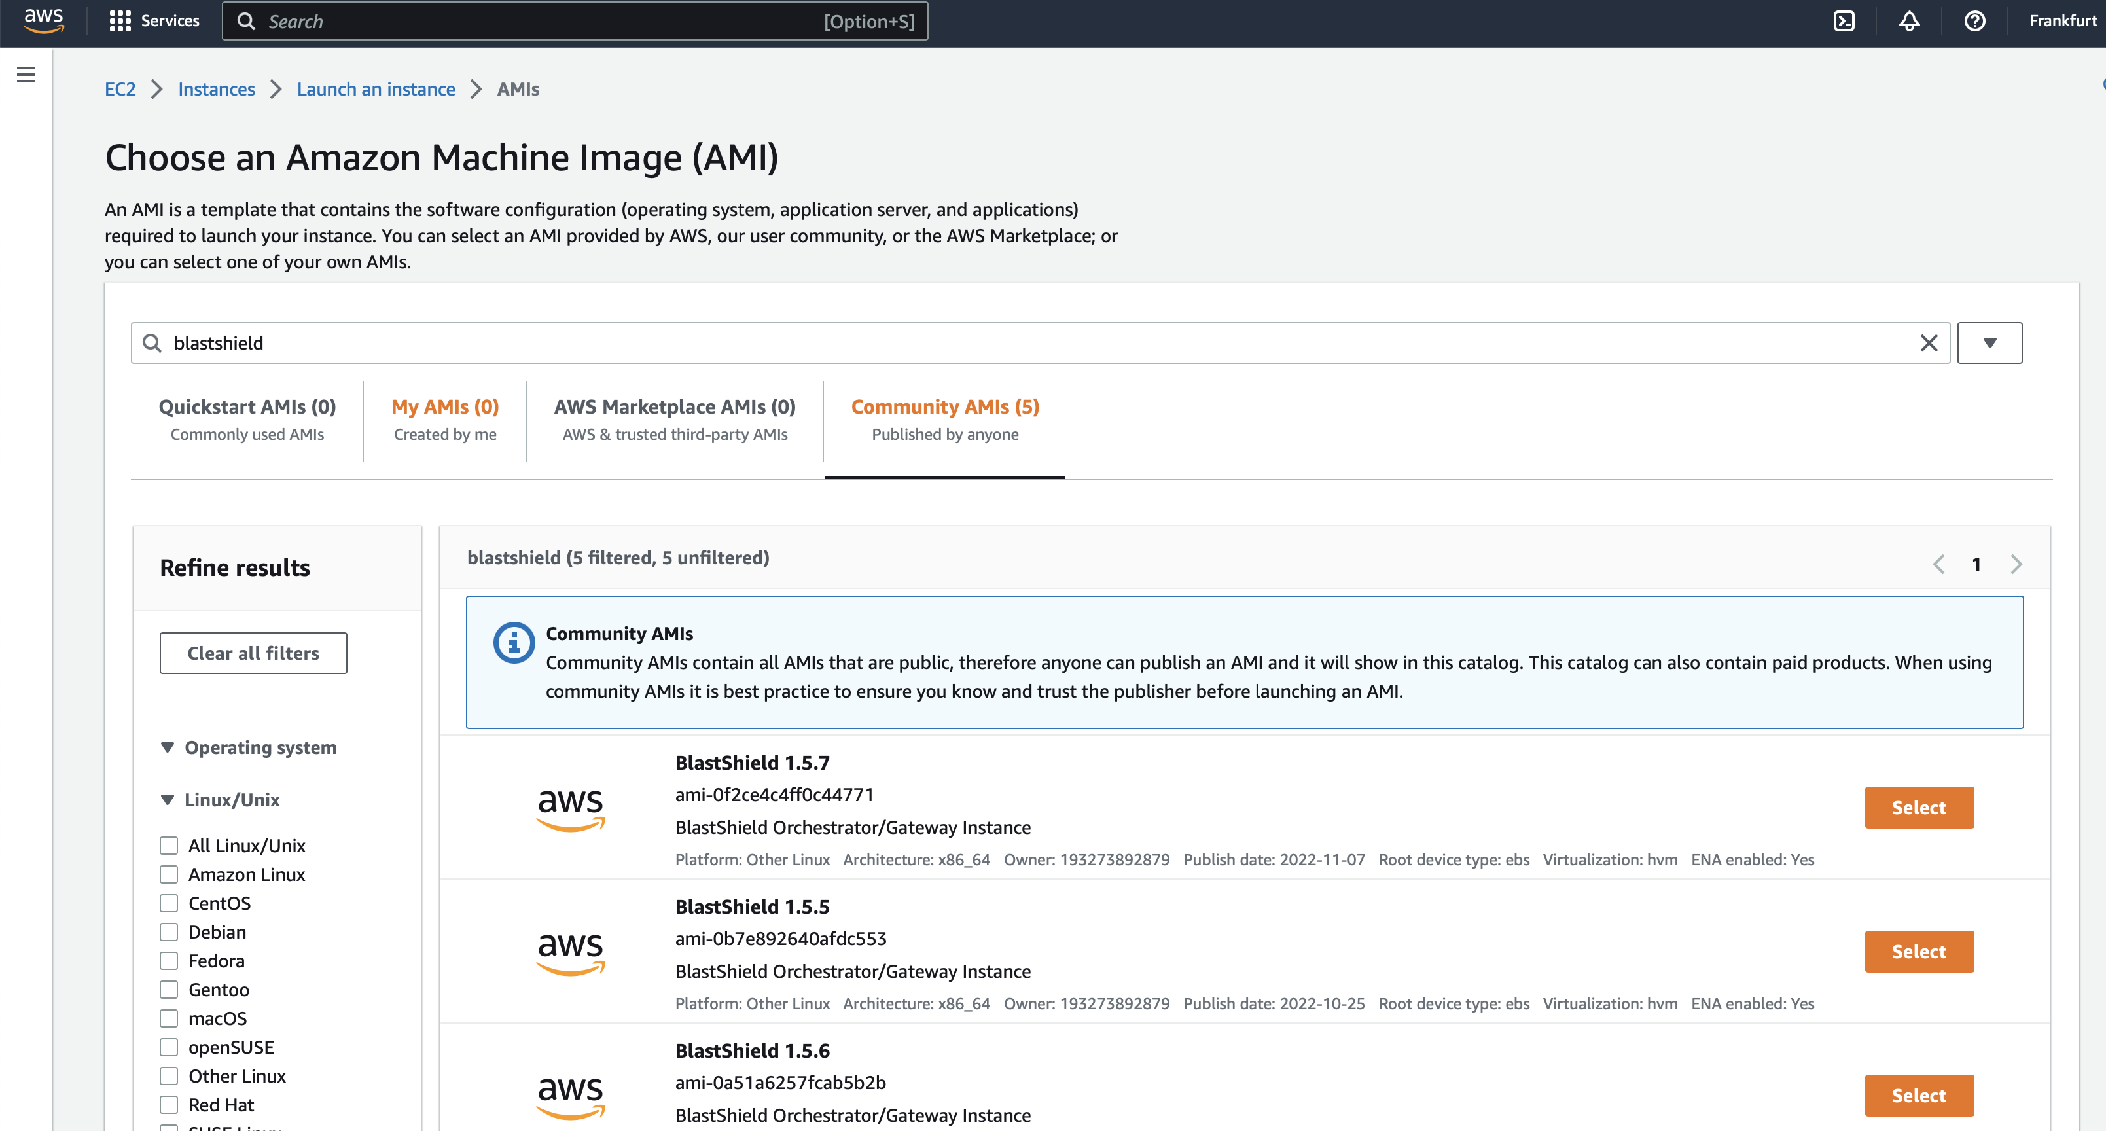Enable the Debian operating system filter
This screenshot has height=1131, width=2106.
[168, 931]
